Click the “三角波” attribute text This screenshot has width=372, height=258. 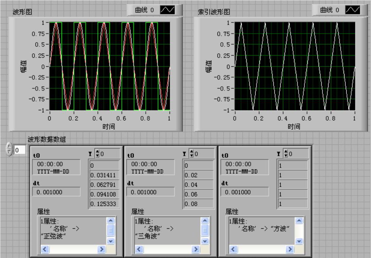click(148, 236)
